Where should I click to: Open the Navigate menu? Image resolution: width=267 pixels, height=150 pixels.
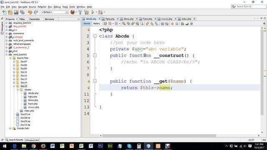tap(23, 7)
